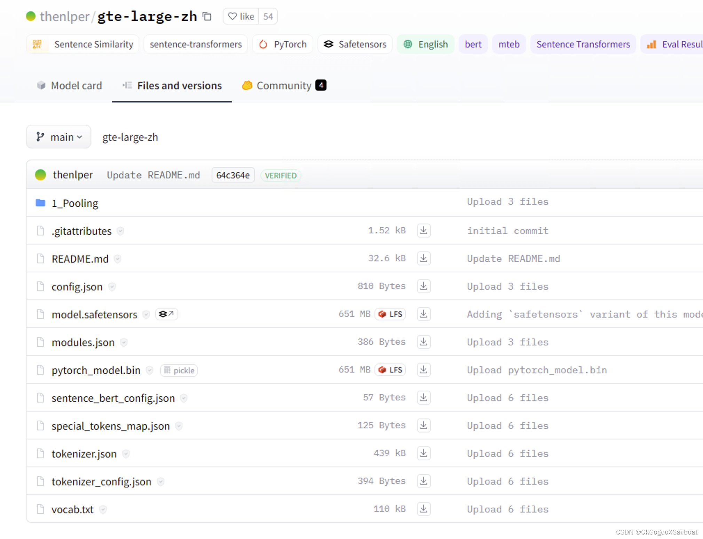Open the mteb tag
Image resolution: width=703 pixels, height=539 pixels.
[x=509, y=44]
